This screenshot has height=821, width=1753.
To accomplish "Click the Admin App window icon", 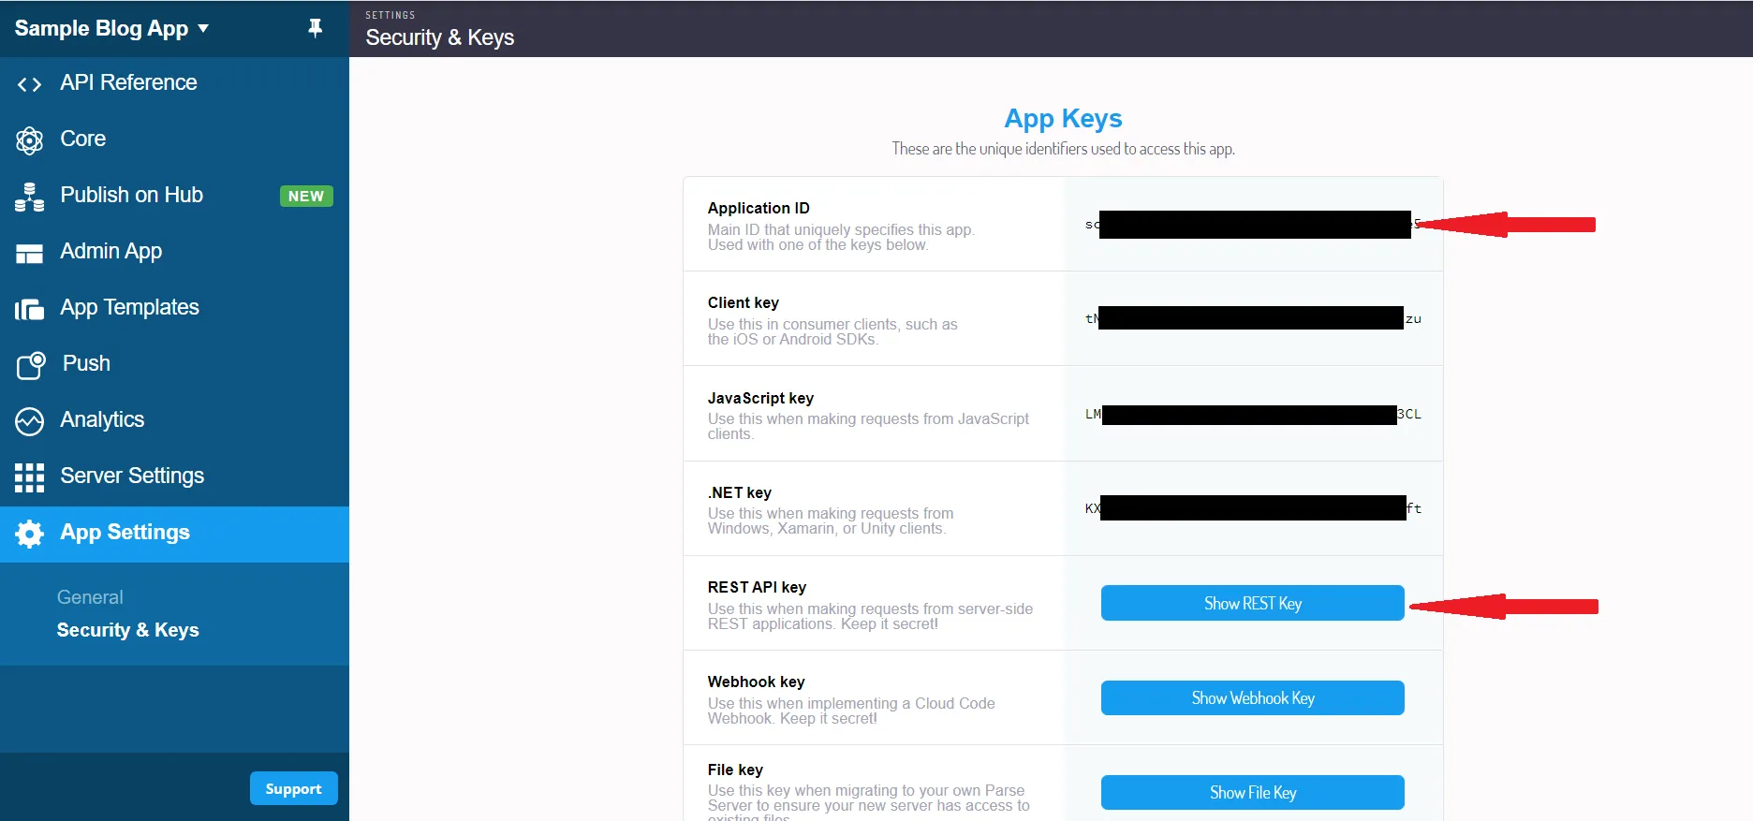I will [29, 253].
